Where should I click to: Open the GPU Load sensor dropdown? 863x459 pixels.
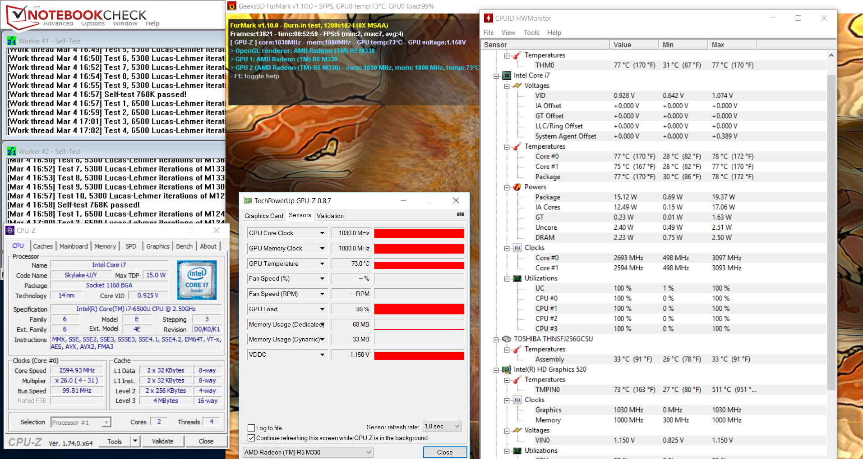point(322,309)
